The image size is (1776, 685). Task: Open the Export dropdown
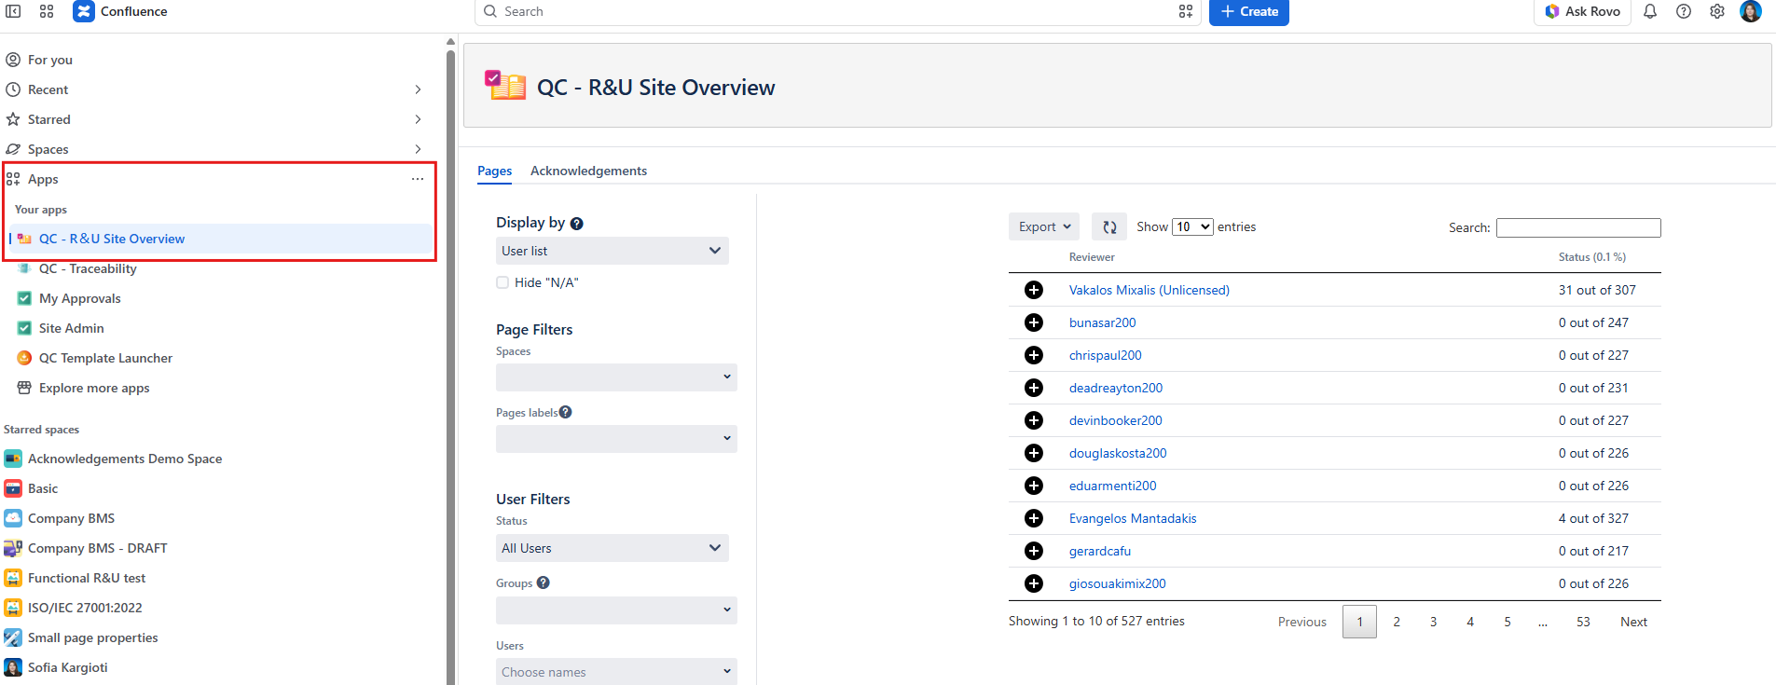(x=1044, y=226)
